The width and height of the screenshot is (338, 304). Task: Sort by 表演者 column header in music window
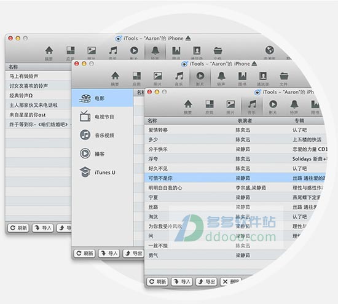(245, 120)
